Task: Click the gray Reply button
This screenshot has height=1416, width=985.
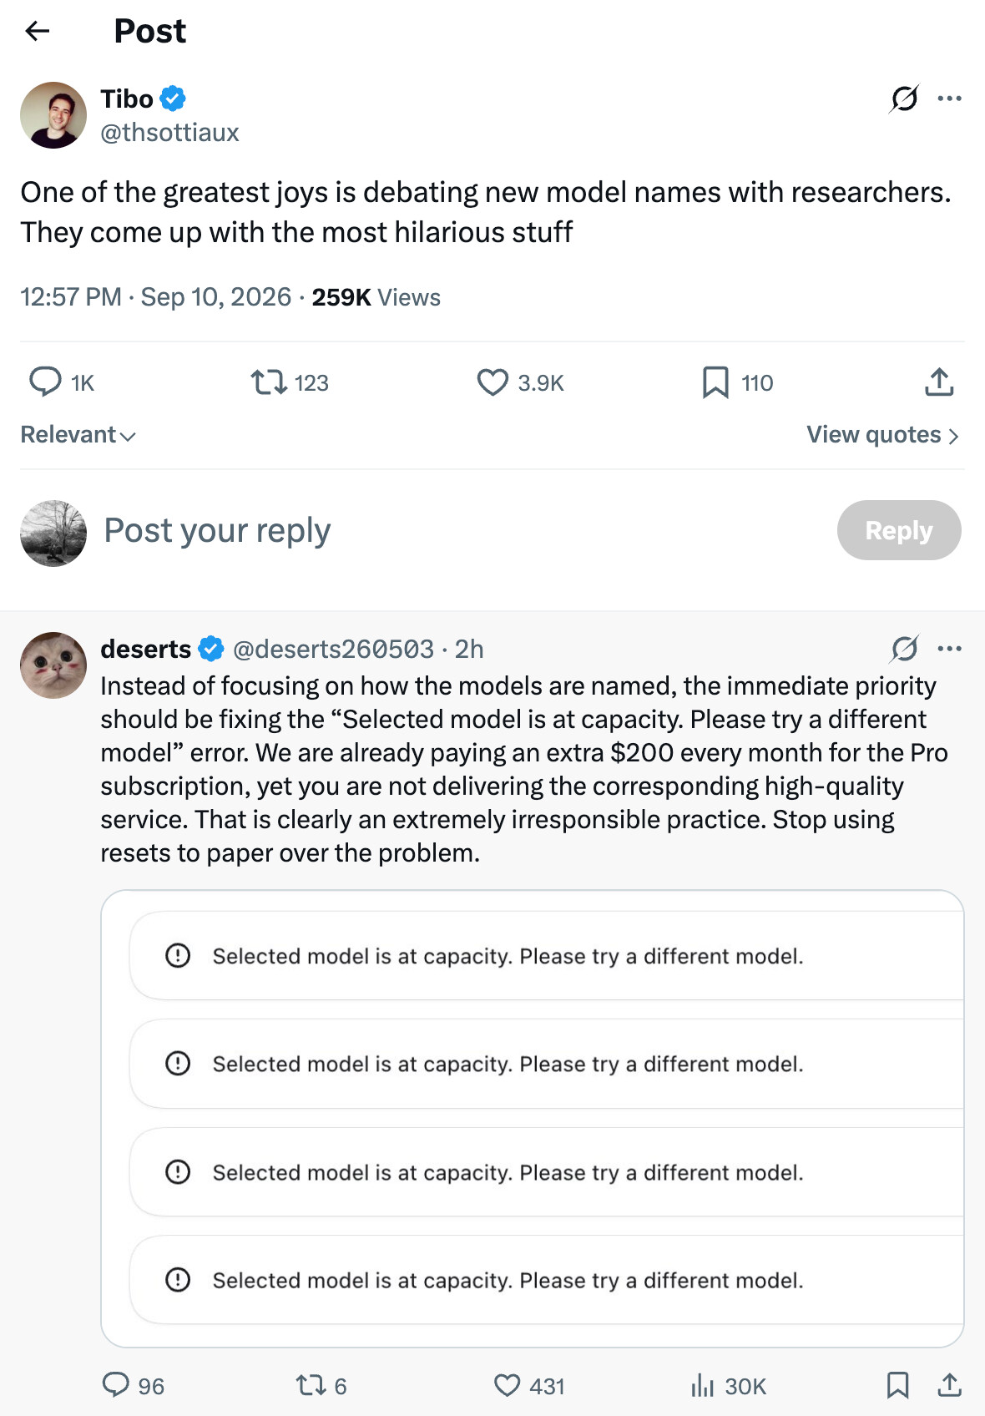Action: tap(899, 530)
